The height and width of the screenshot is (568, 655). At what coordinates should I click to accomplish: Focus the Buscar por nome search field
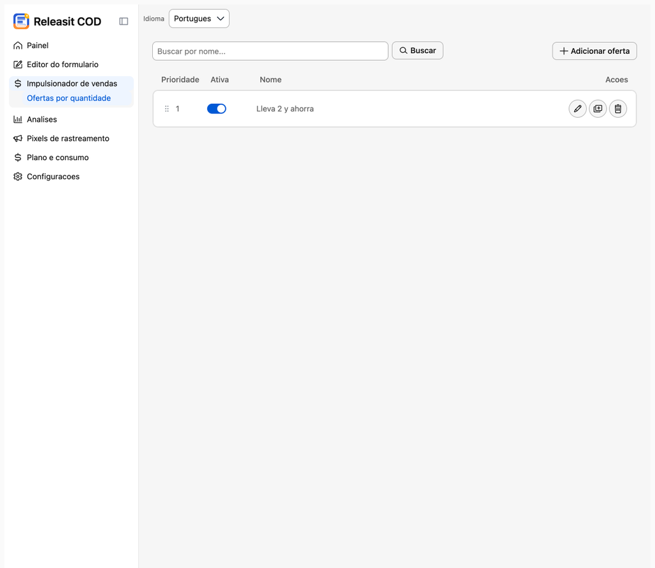[271, 51]
